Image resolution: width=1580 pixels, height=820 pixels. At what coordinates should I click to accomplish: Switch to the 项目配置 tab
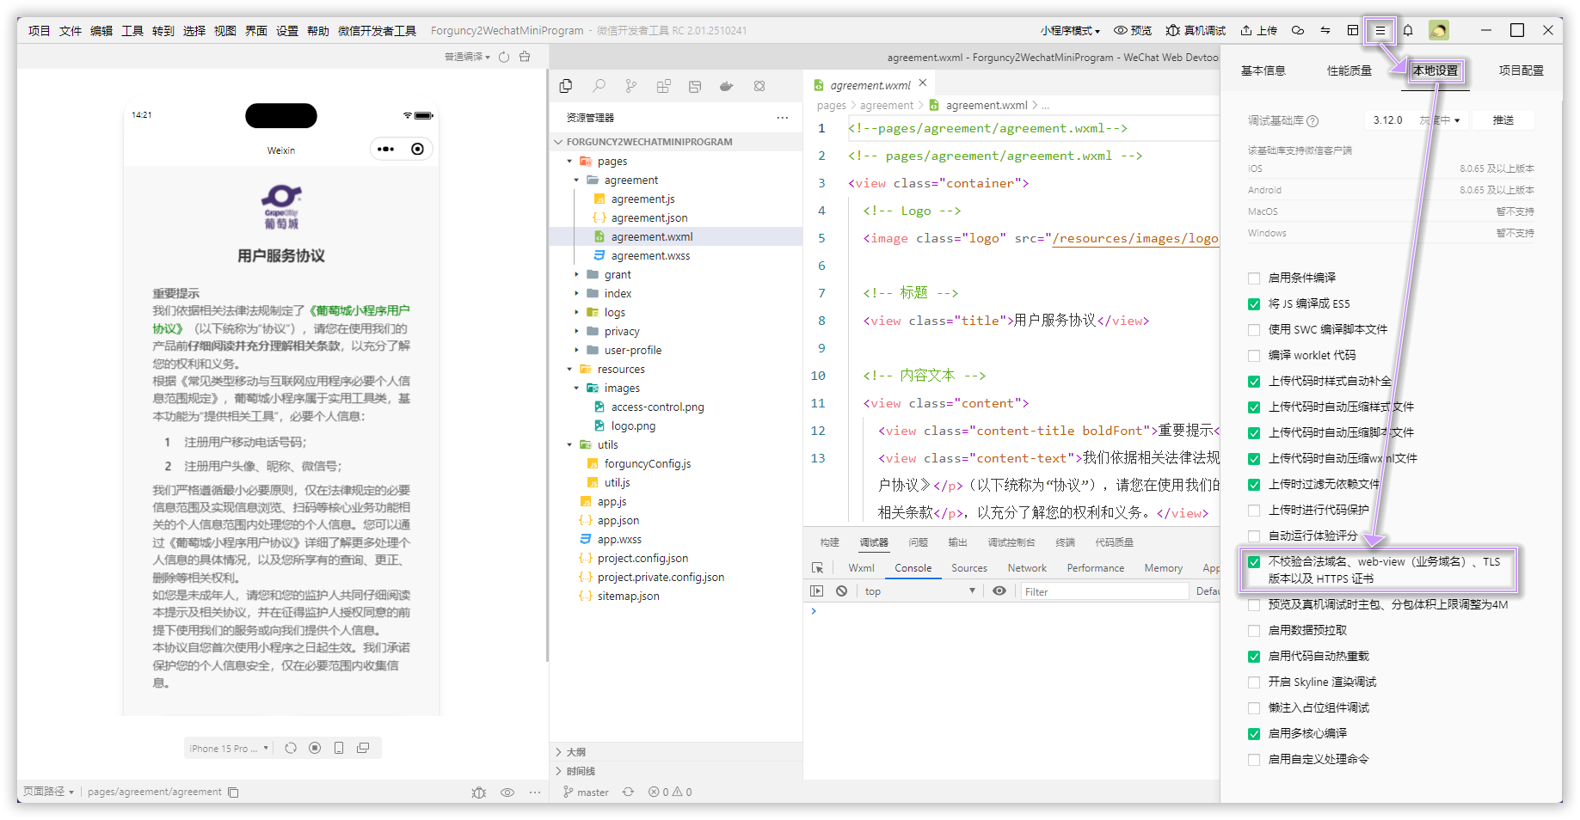point(1521,70)
